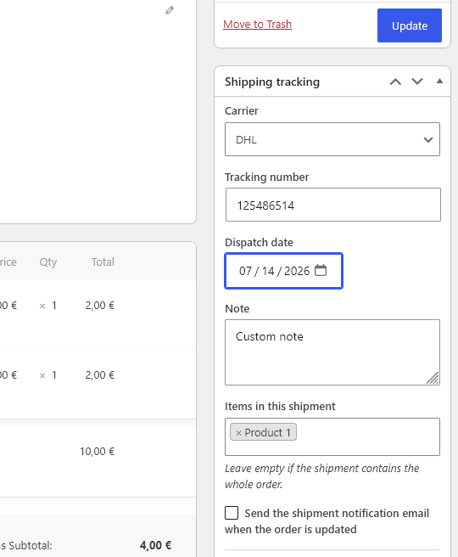Open the Carrier dropdown showing DHL

332,139
